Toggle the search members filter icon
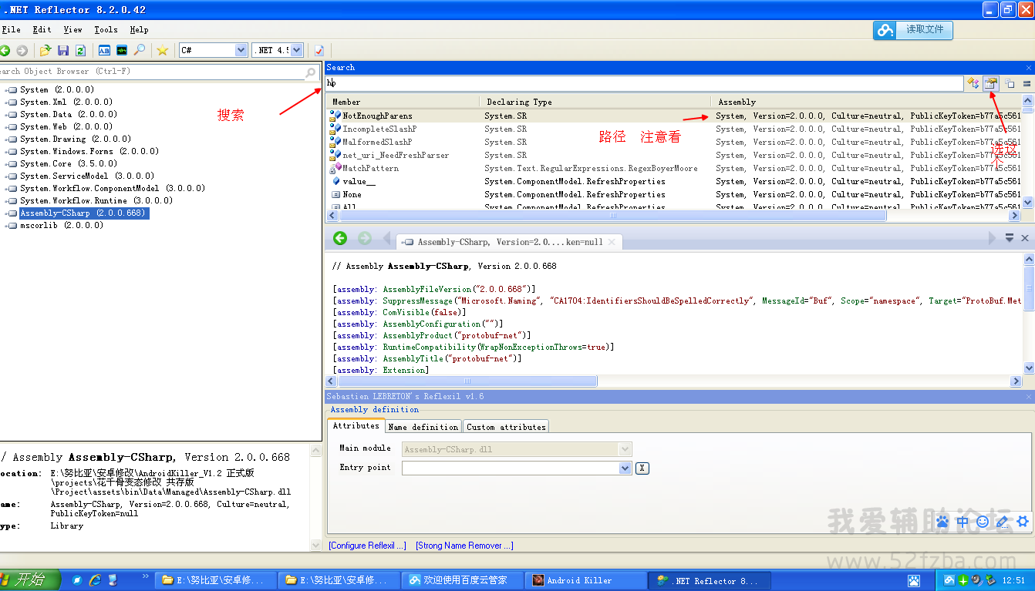The height and width of the screenshot is (591, 1035). pos(991,83)
